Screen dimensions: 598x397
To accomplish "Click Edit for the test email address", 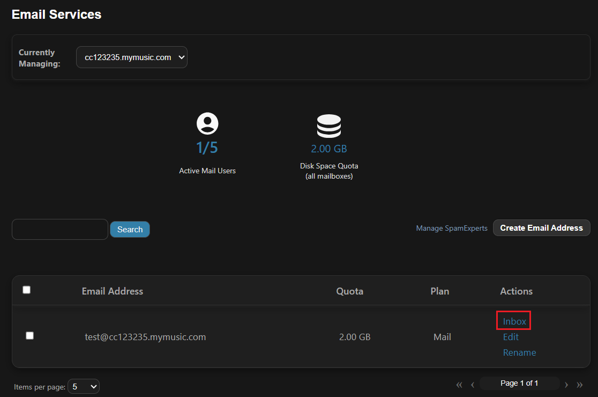I will (x=511, y=337).
